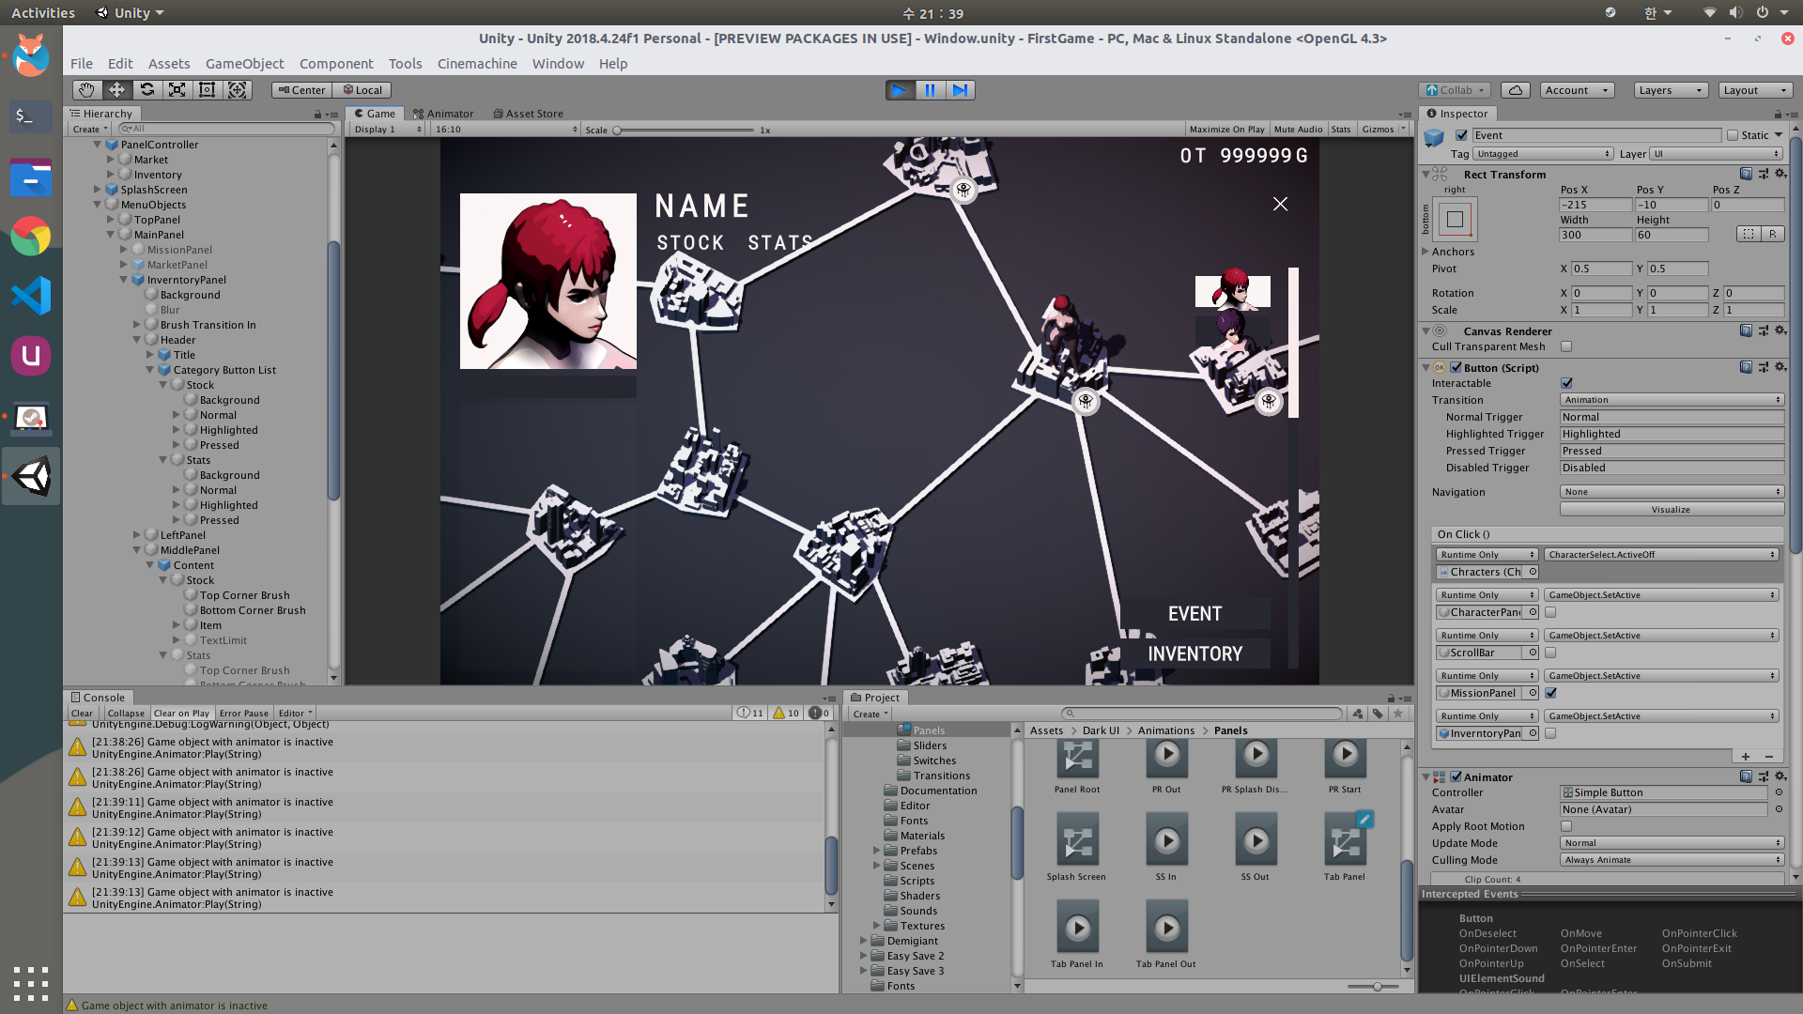Screen dimensions: 1803x1014
Task: Open Visual Studio Code from dock
Action: pos(31,297)
